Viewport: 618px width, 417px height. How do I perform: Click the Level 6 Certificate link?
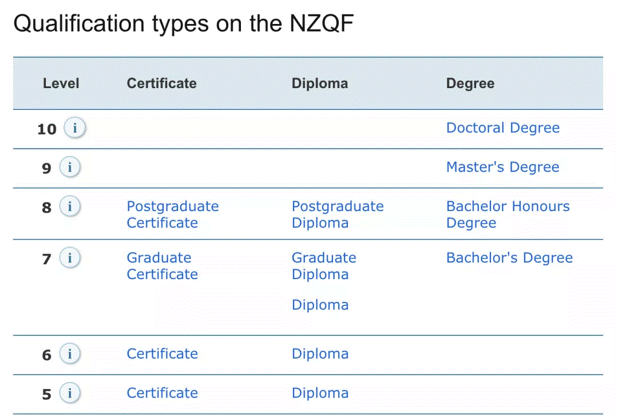tap(162, 354)
